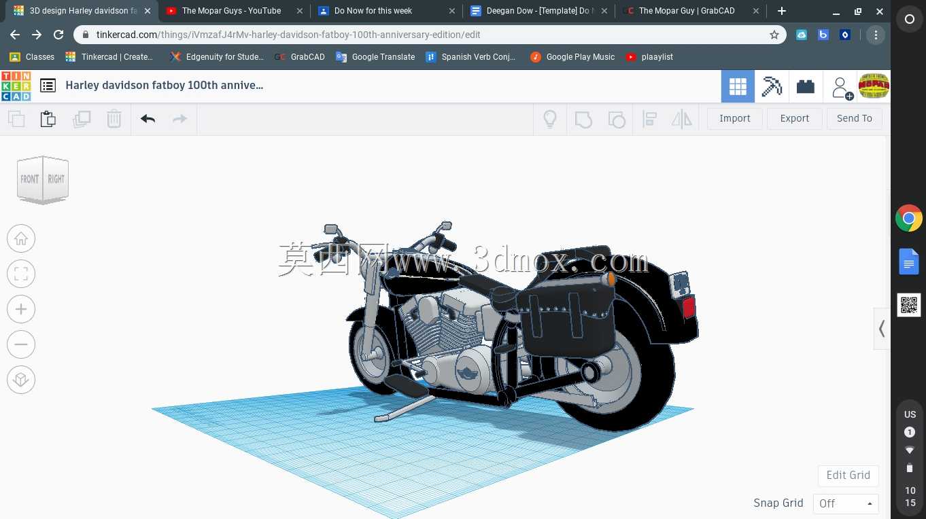Open the GrabCAD bookmark

point(300,57)
